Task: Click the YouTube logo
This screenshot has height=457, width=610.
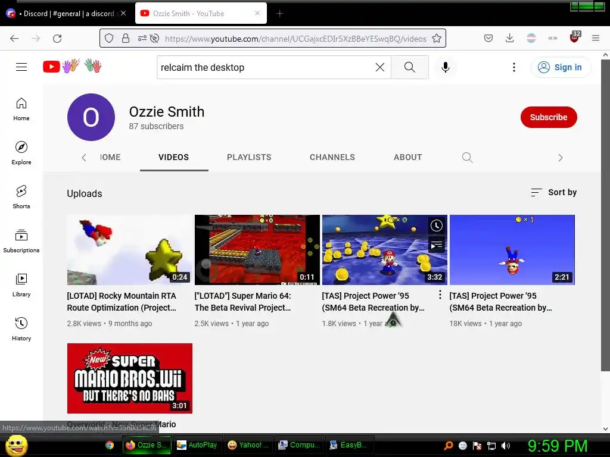Action: [x=51, y=67]
